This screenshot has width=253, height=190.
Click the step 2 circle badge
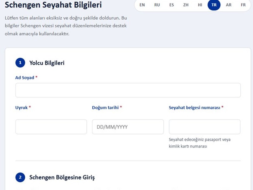pyautogui.click(x=20, y=177)
